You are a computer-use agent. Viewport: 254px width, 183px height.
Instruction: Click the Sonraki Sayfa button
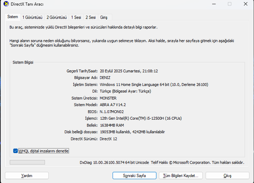[x=135, y=175]
